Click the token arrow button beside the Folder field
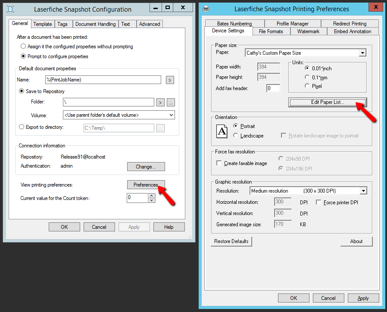The width and height of the screenshot is (387, 312). click(160, 102)
